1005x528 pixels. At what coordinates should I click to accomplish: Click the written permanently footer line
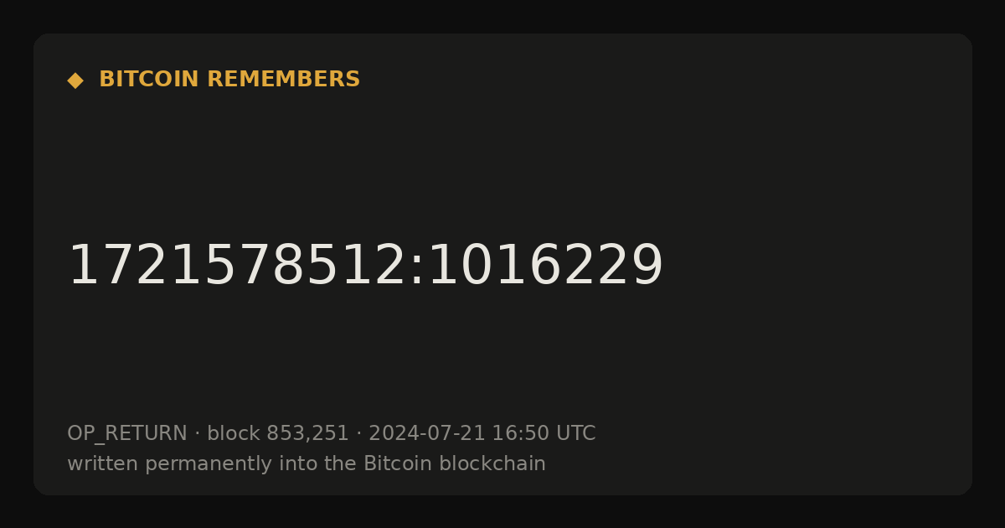[x=307, y=464]
